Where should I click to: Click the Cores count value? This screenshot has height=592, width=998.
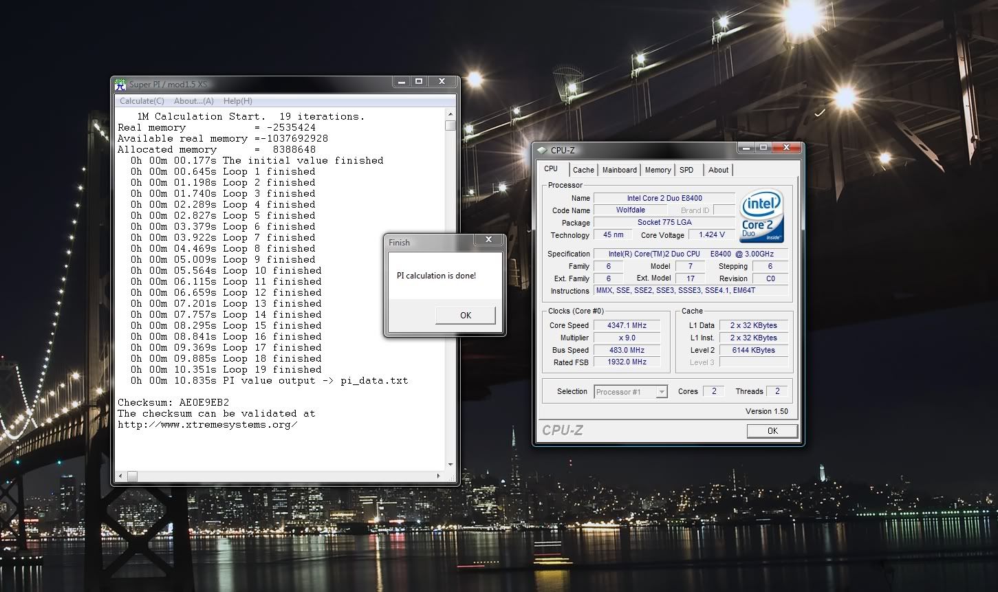[714, 391]
